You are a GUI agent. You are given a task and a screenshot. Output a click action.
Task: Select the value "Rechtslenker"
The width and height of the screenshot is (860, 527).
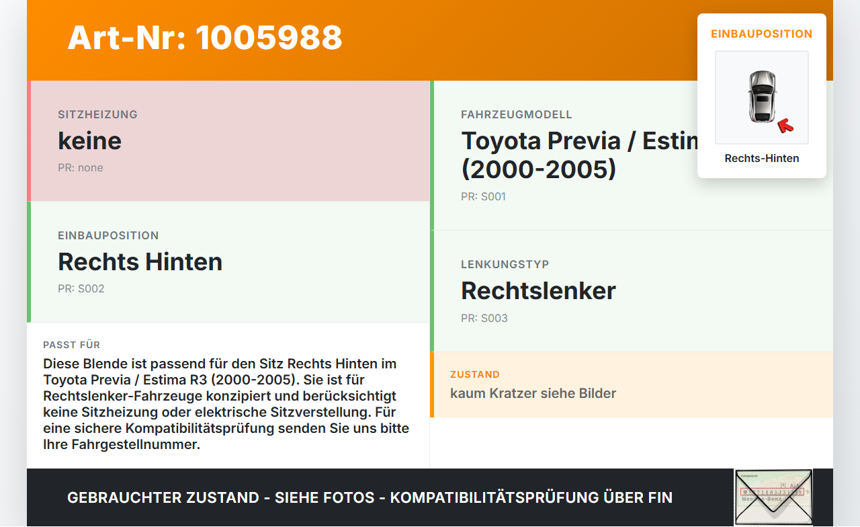click(x=538, y=290)
